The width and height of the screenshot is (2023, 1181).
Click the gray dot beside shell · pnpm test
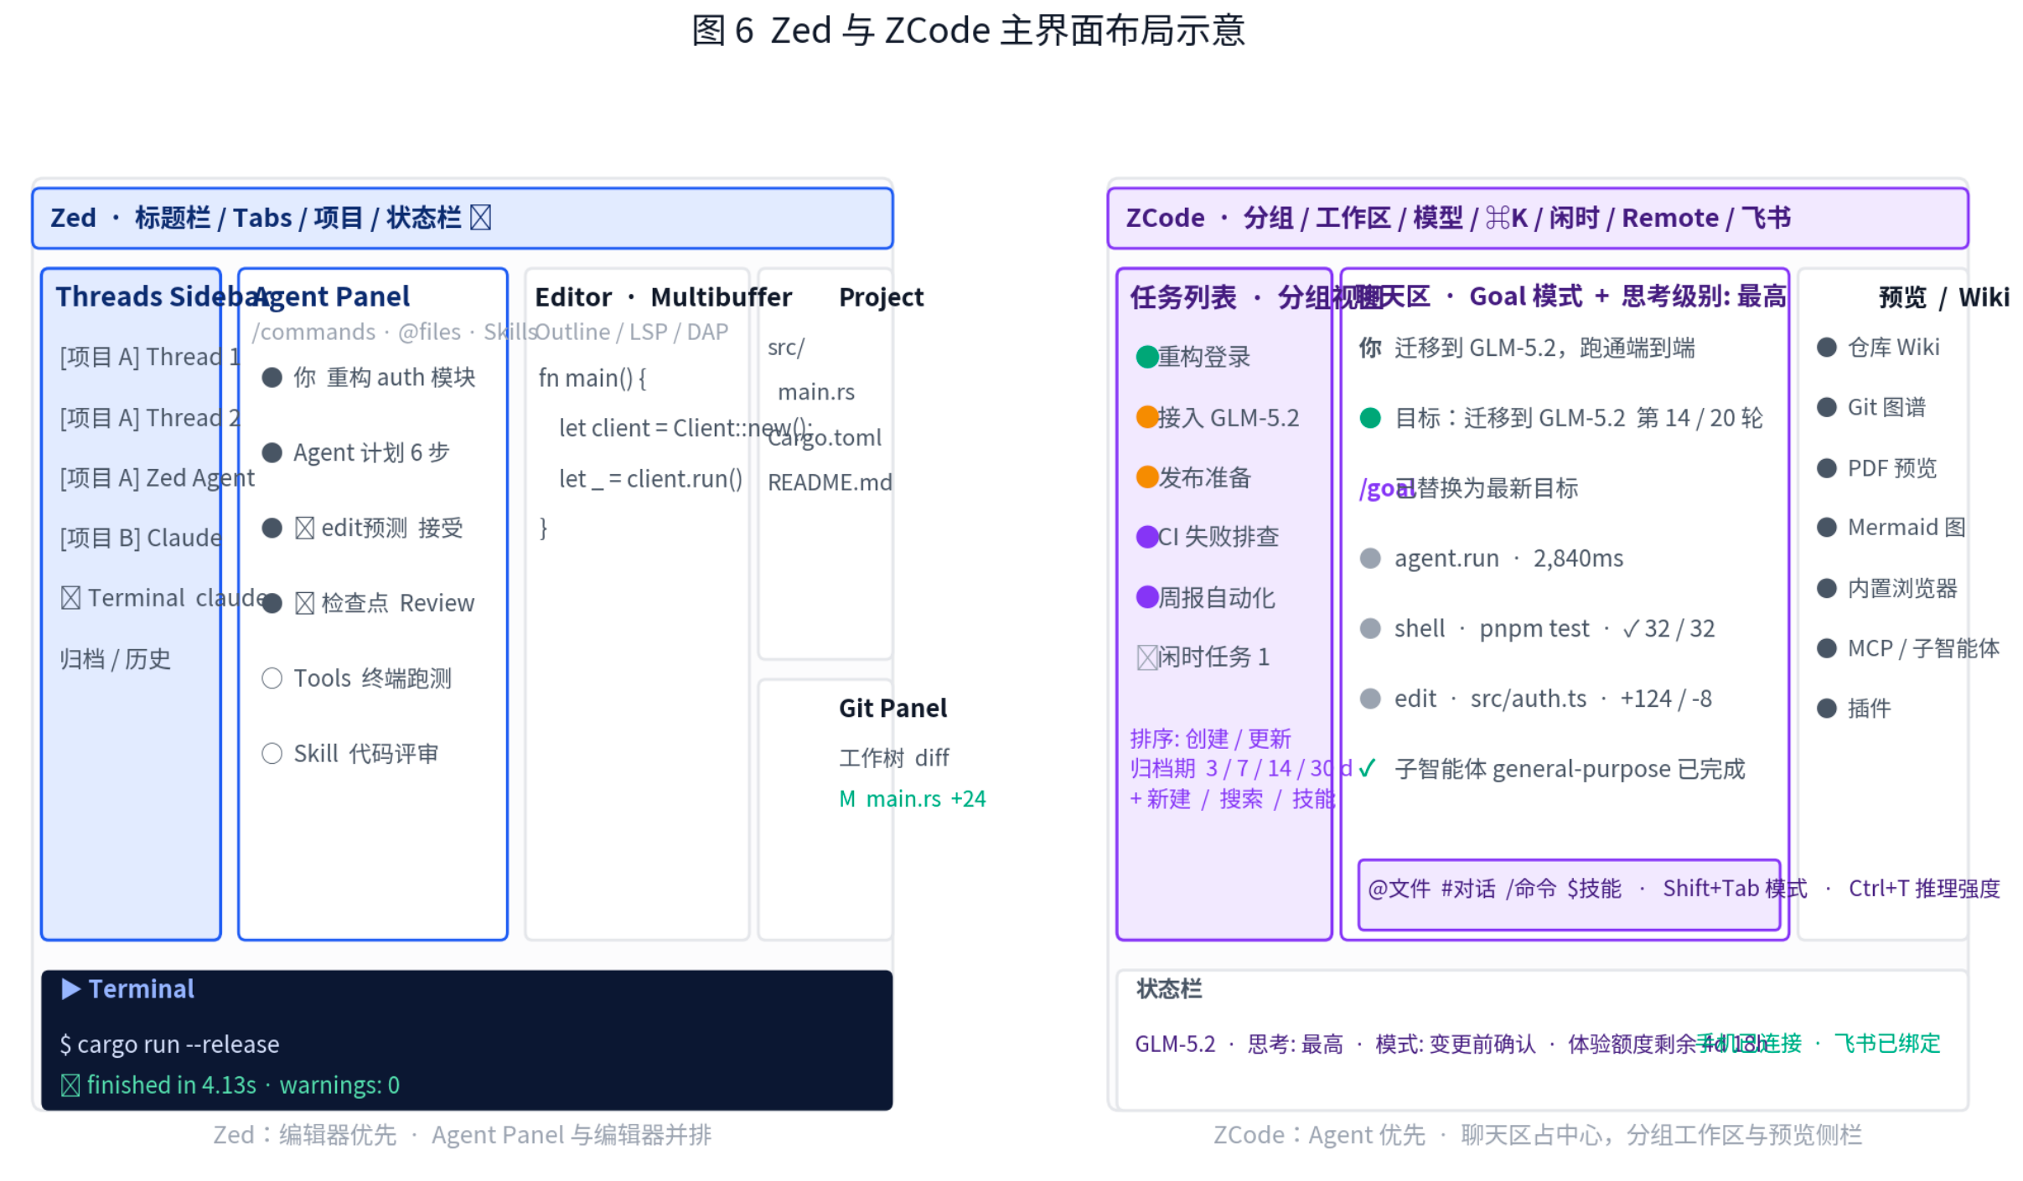(1370, 628)
